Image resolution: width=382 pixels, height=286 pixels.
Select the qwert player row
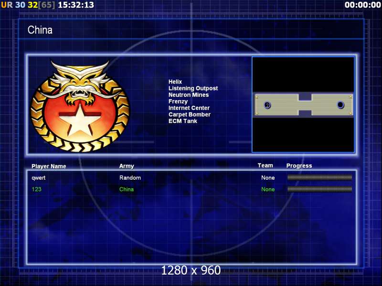192,177
